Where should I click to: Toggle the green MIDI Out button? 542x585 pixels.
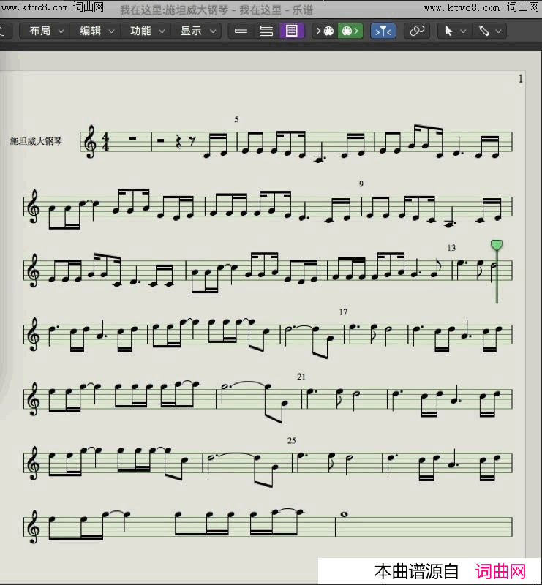350,31
